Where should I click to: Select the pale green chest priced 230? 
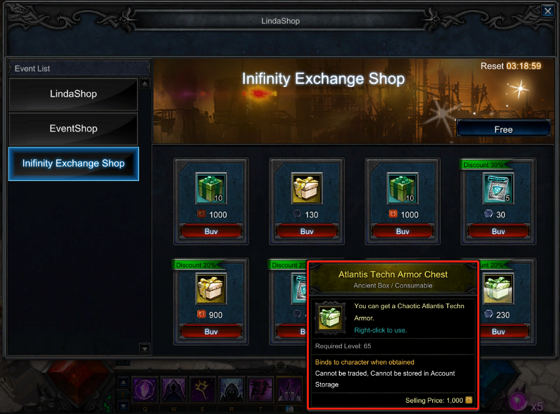[x=498, y=289]
